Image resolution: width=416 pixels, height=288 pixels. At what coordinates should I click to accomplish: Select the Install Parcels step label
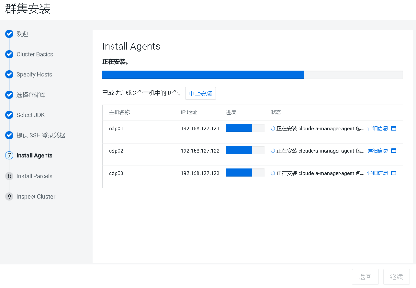click(34, 176)
